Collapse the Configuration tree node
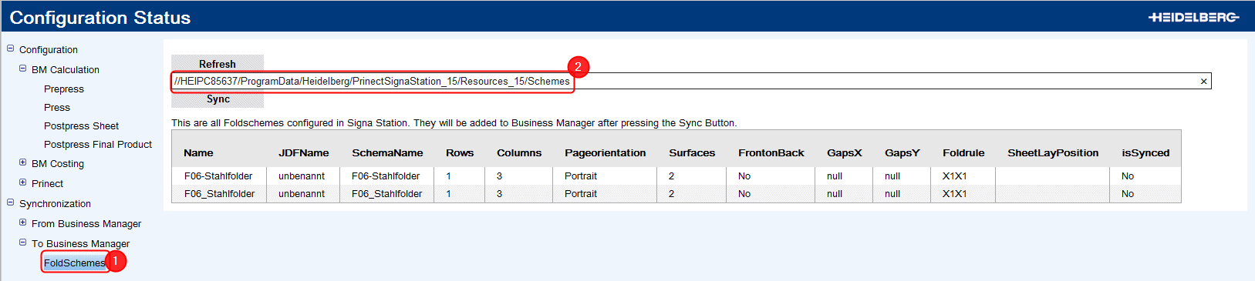Viewport: 1255px width, 281px height. 11,49
